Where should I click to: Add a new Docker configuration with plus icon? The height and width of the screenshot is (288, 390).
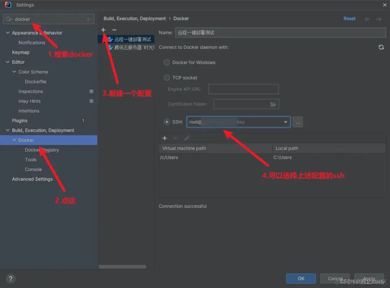103,30
